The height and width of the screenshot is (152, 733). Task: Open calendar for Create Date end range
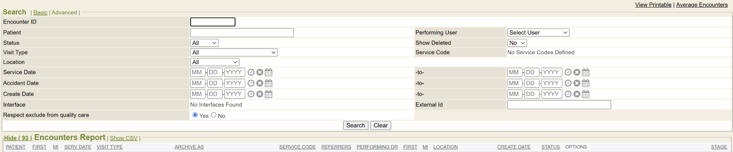click(586, 94)
